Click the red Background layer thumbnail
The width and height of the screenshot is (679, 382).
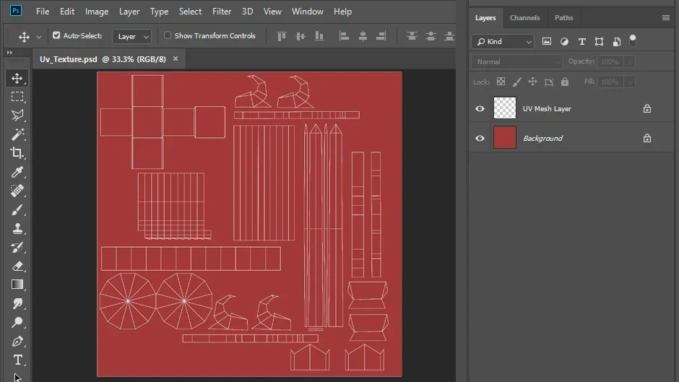click(505, 137)
